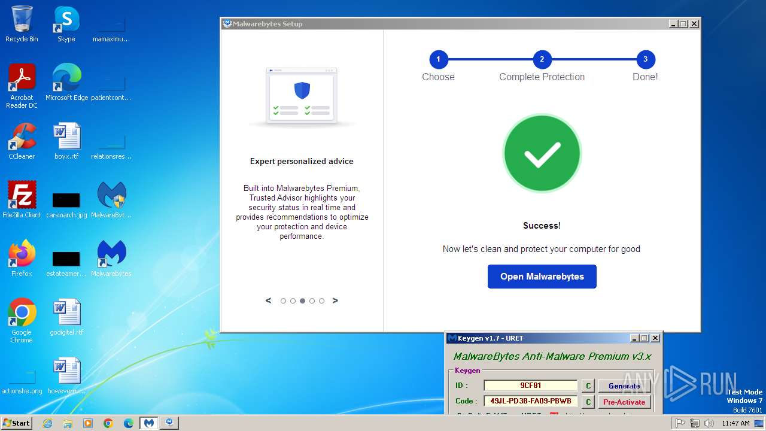The image size is (766, 431).
Task: Select godigital.rtf document on desktop
Action: pyautogui.click(x=66, y=317)
